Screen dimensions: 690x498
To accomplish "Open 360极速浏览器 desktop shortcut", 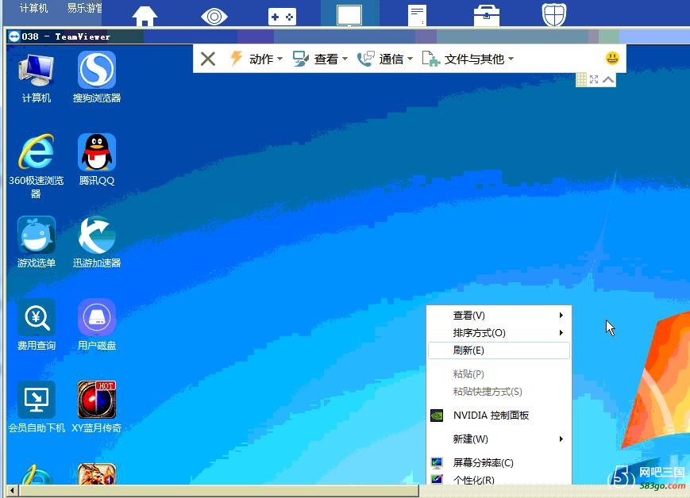I will [x=36, y=167].
